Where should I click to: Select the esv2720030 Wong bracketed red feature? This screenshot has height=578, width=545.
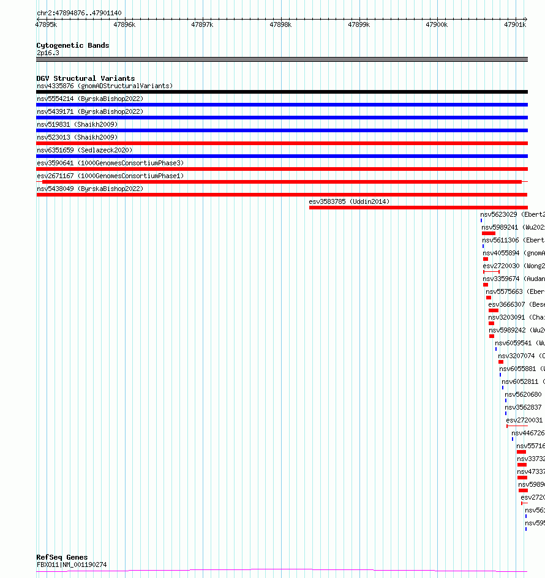click(x=492, y=272)
